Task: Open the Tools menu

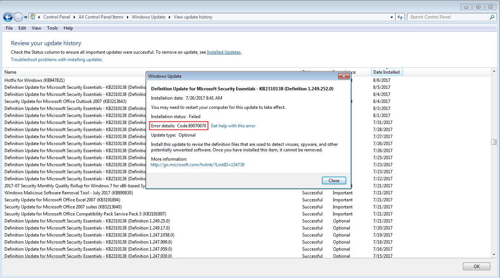Action: [52, 28]
